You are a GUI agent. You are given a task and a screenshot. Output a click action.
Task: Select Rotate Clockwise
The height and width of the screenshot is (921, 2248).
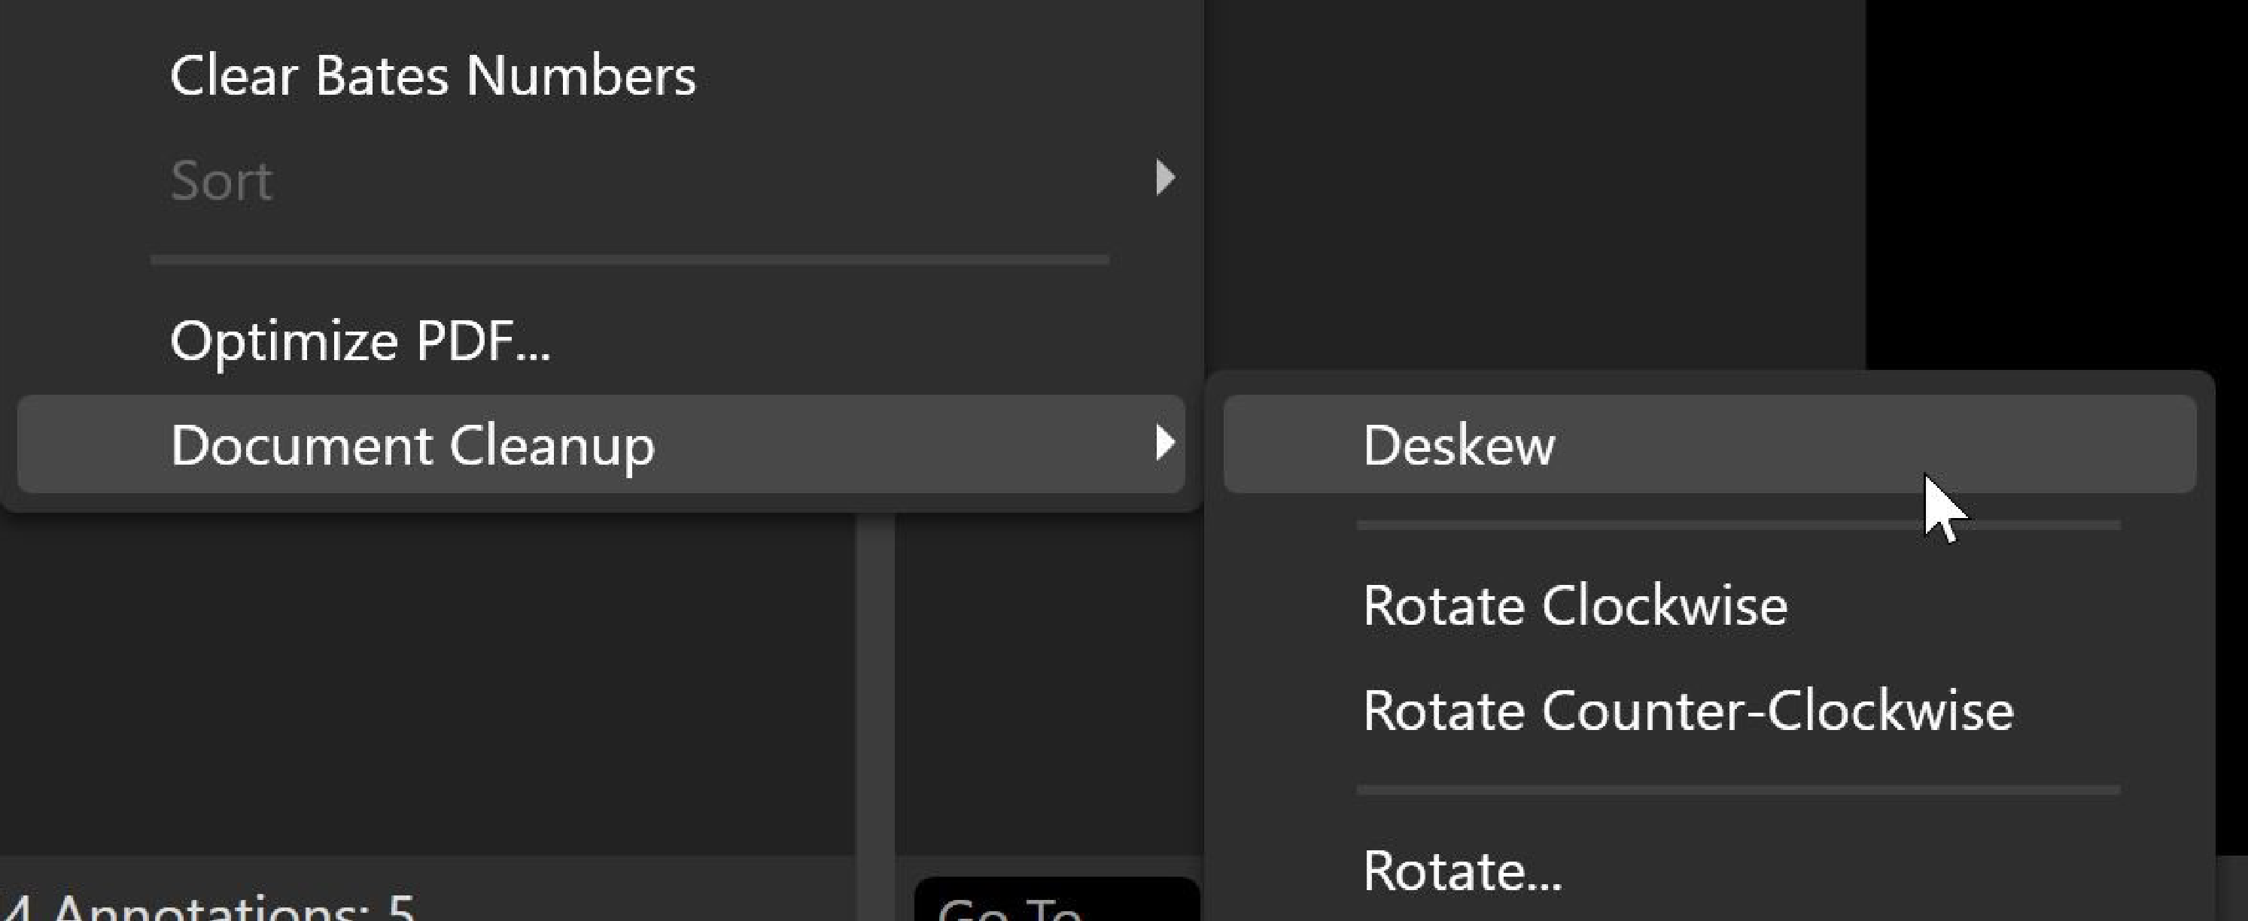pyautogui.click(x=1574, y=605)
